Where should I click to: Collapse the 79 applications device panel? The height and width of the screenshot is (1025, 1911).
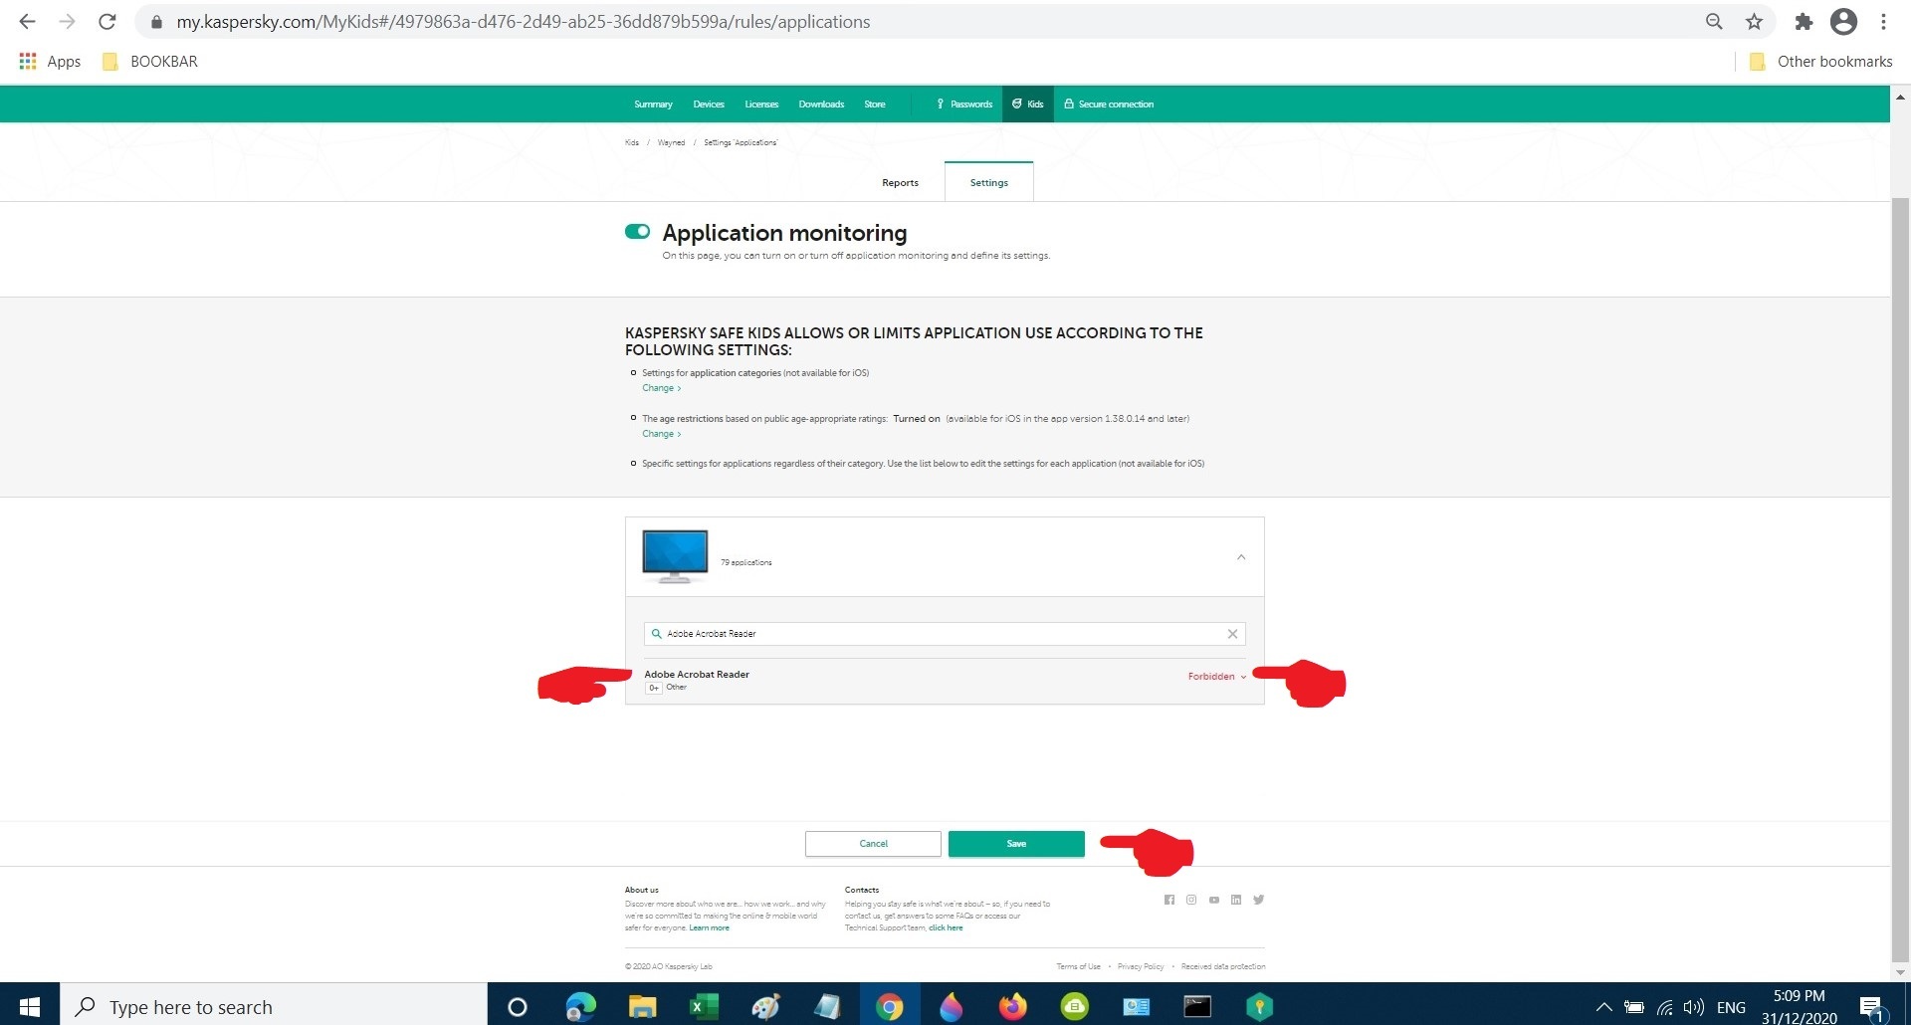1241,557
